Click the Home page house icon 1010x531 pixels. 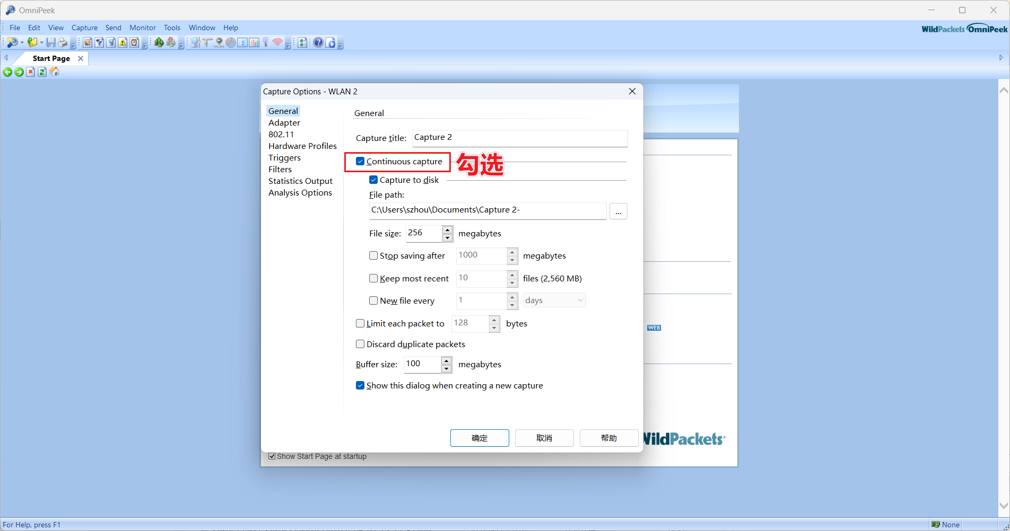point(54,72)
